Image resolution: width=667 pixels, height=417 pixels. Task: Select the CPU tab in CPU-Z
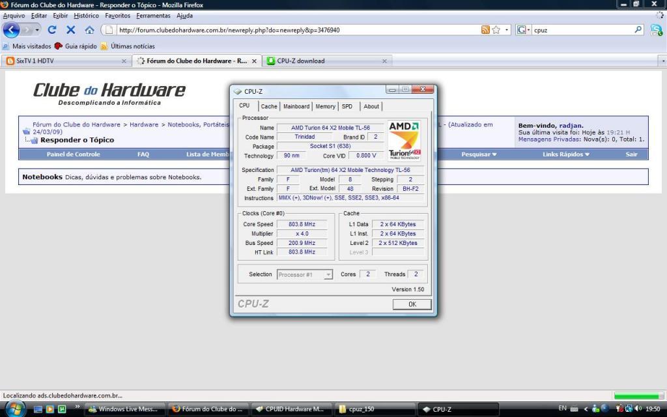click(x=246, y=106)
